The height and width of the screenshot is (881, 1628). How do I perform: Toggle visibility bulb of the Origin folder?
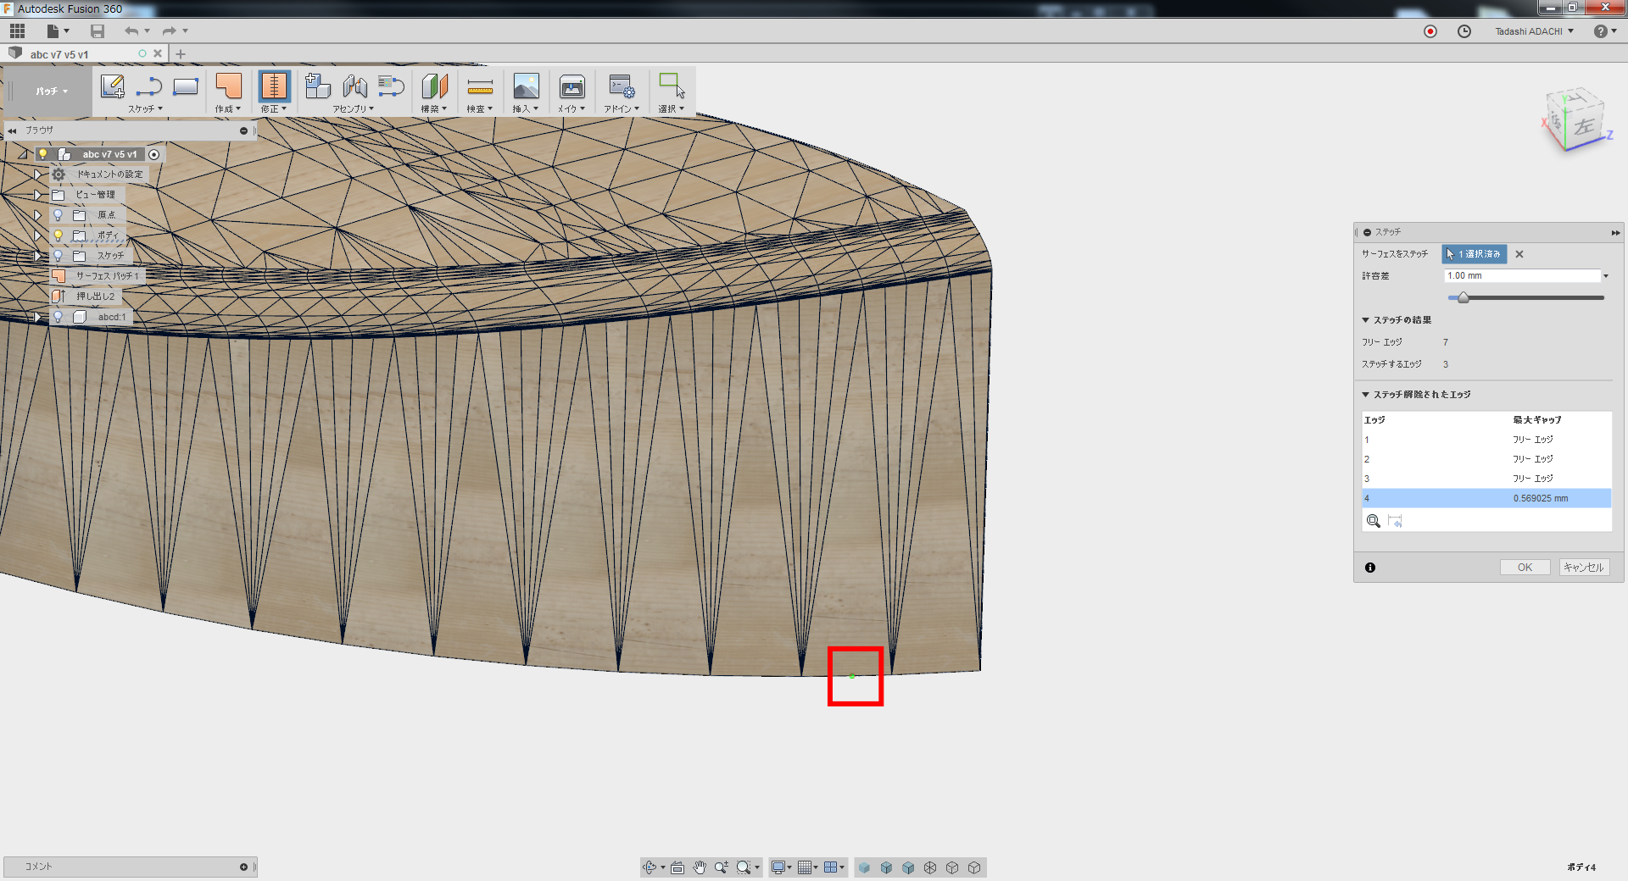59,215
